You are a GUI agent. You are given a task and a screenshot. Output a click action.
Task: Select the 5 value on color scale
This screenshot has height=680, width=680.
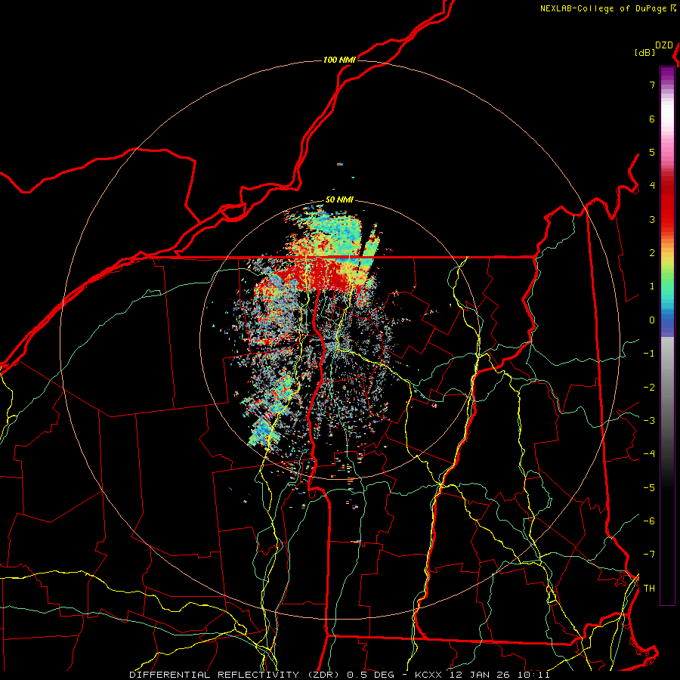pyautogui.click(x=652, y=152)
